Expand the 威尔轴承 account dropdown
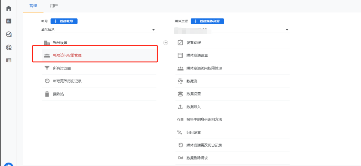Image resolution: width=361 pixels, height=166 pixels. click(x=153, y=30)
